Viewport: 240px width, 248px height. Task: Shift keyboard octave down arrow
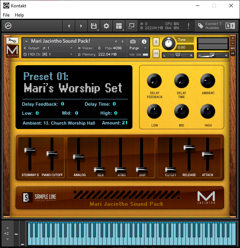pos(7,239)
